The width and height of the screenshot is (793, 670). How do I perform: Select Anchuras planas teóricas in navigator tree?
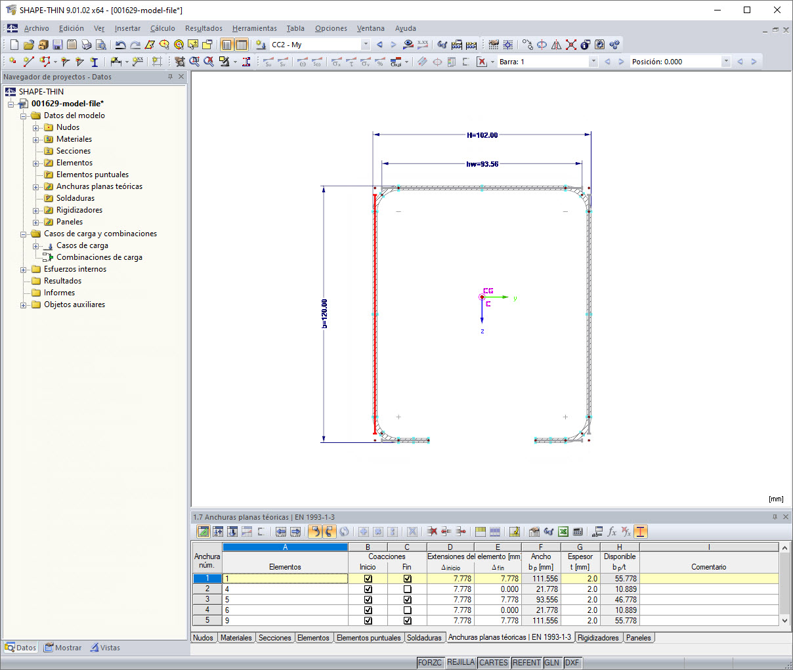99,186
